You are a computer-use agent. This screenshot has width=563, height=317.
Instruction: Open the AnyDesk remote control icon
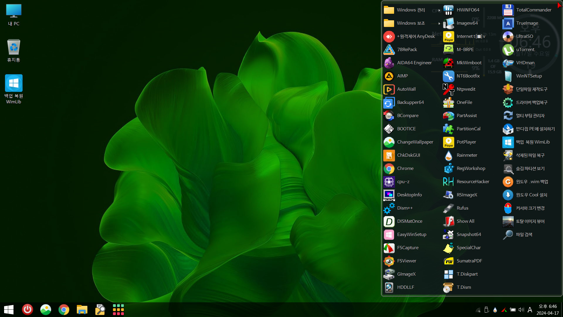[x=389, y=36]
